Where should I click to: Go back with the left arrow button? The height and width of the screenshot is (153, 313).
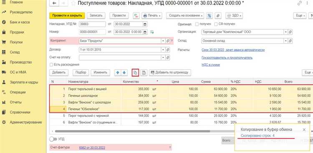point(54,3)
